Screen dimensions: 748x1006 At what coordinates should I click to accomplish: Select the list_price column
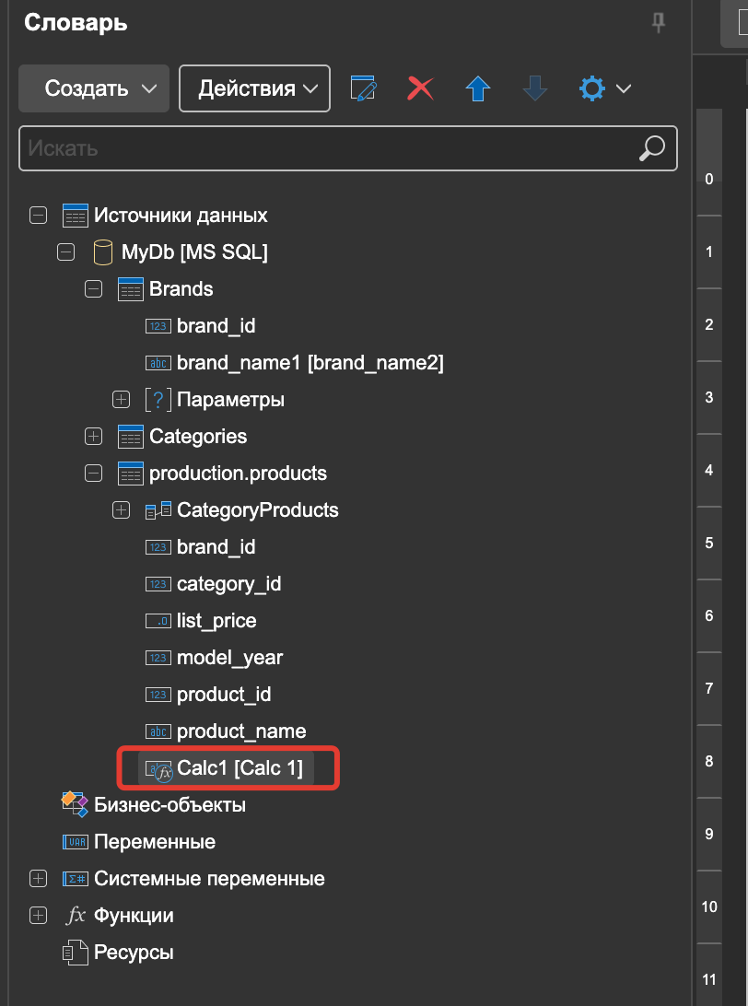tap(202, 620)
